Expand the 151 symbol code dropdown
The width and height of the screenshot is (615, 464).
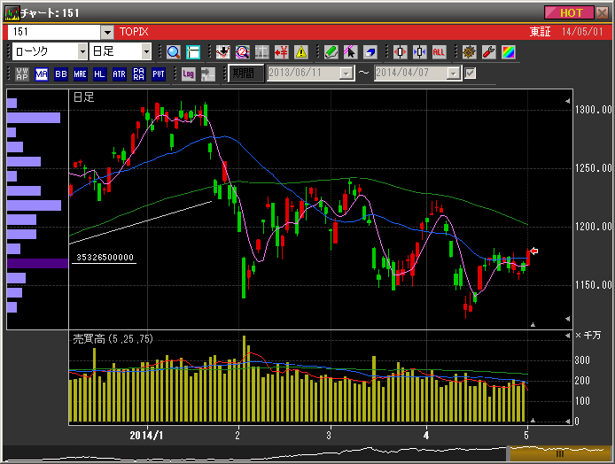point(106,32)
